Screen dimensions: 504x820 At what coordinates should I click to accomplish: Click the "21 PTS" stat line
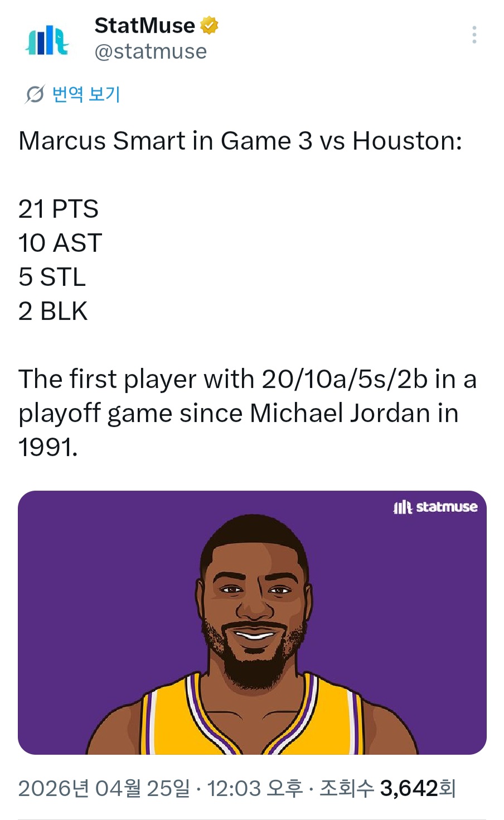point(59,209)
